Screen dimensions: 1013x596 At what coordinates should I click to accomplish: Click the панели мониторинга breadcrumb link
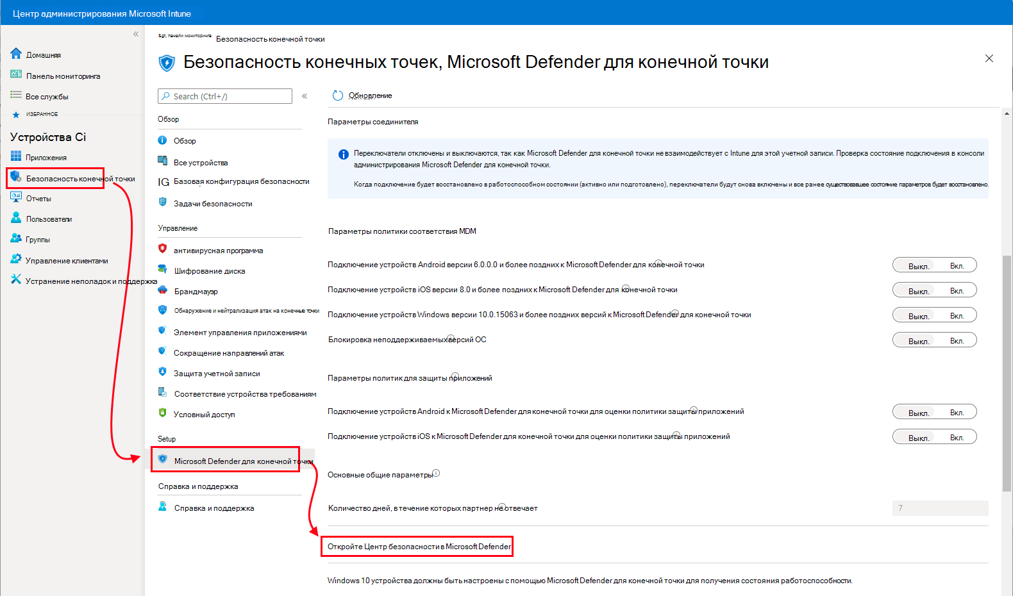pyautogui.click(x=185, y=36)
